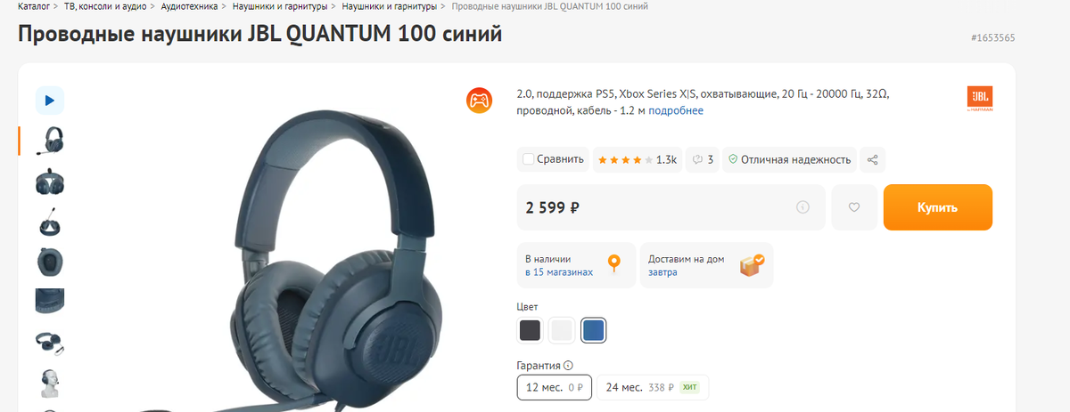Play the product video thumbnail
The image size is (1070, 412).
coord(50,100)
